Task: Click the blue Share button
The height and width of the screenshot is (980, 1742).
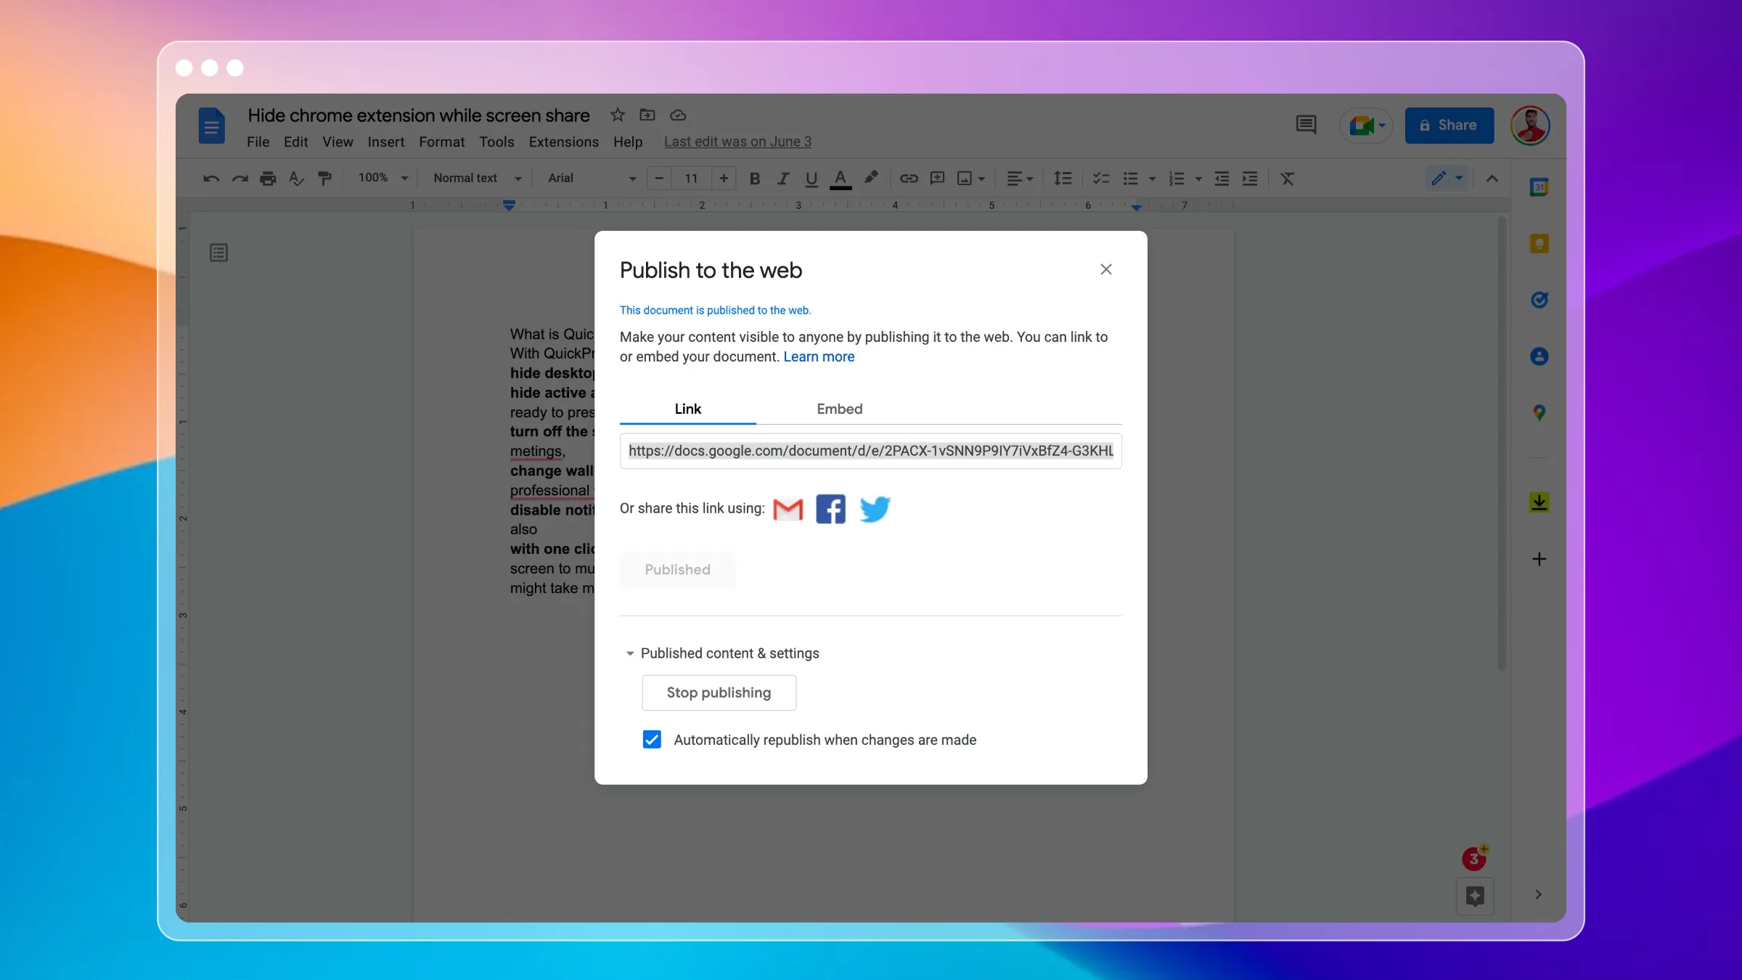Action: click(x=1449, y=125)
